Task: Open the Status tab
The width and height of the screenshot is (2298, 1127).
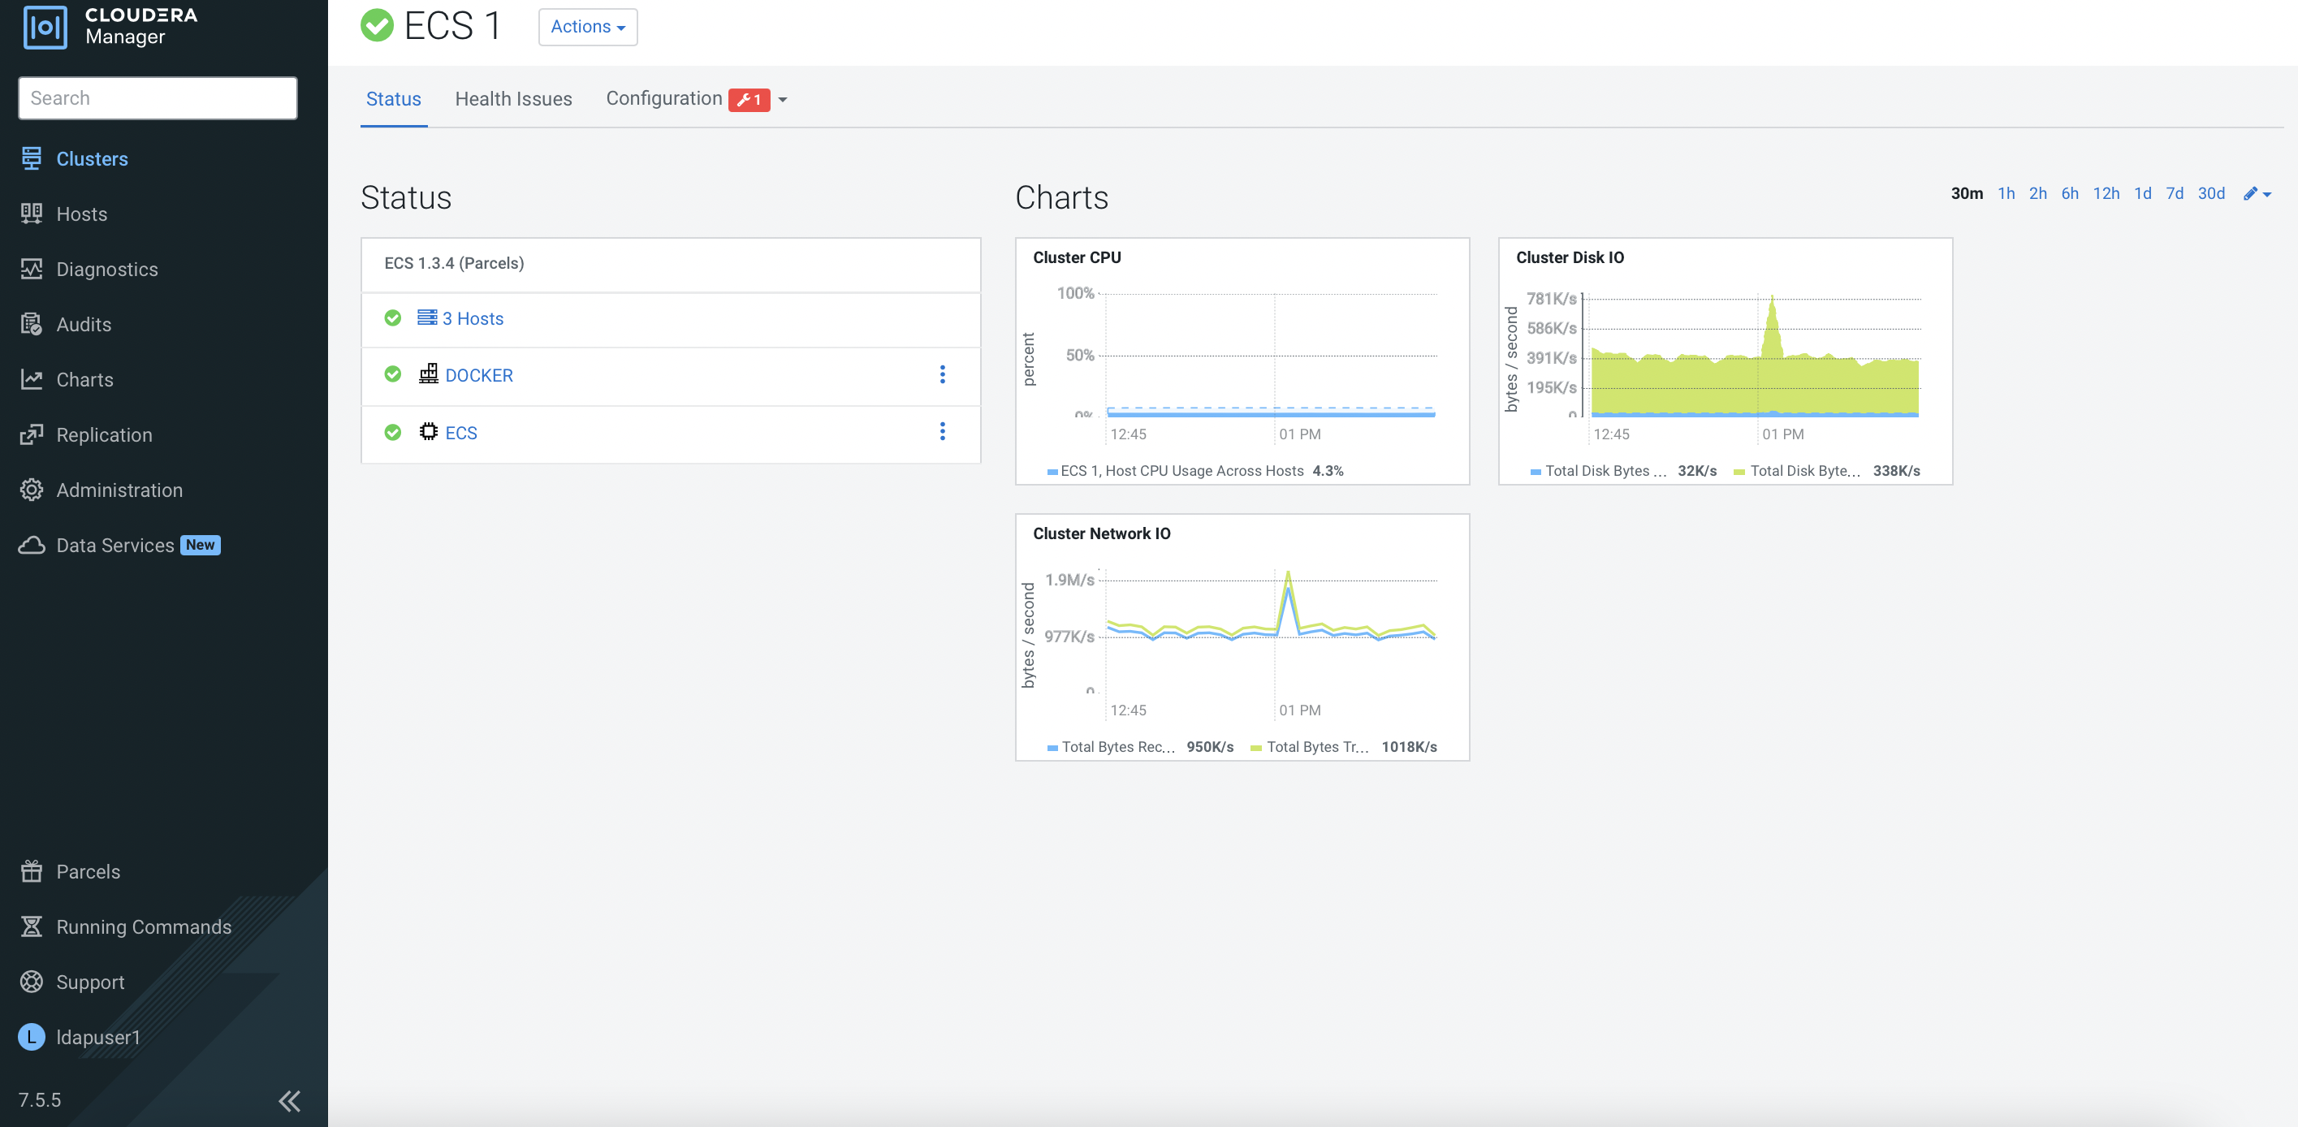Action: click(x=393, y=99)
